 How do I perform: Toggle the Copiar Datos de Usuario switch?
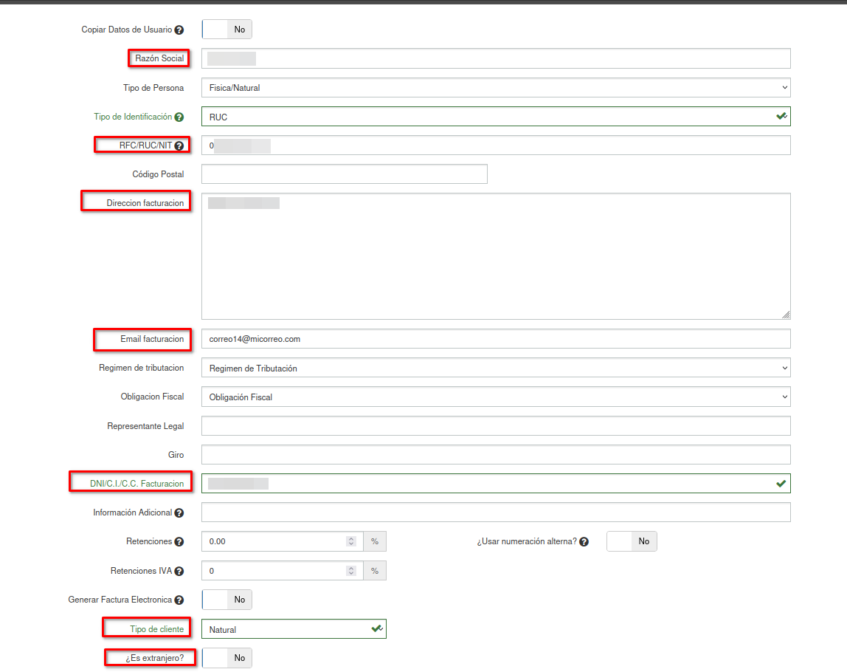pyautogui.click(x=227, y=30)
